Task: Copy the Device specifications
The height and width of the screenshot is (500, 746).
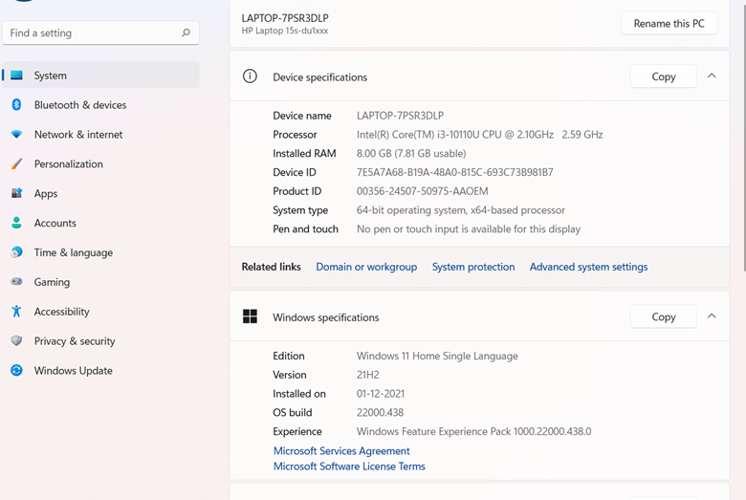Action: coord(663,76)
